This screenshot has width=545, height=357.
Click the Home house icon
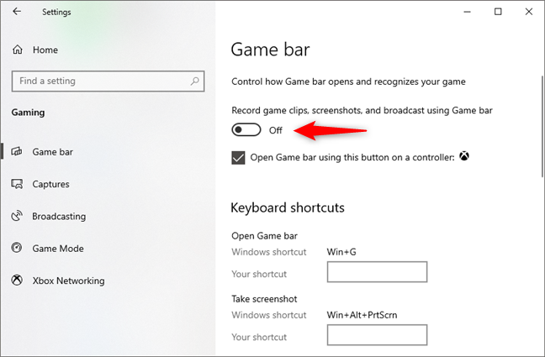point(18,50)
